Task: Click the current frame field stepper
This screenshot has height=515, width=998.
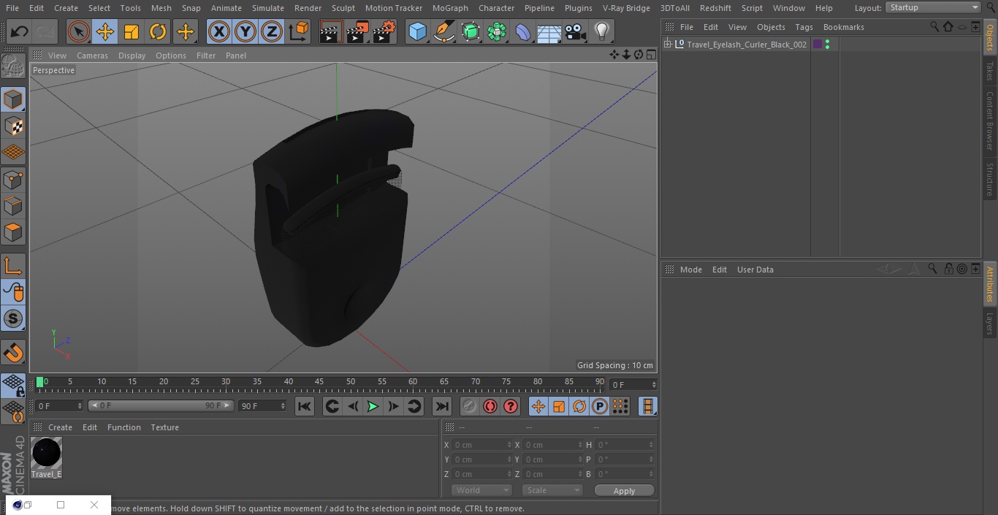Action: point(654,385)
